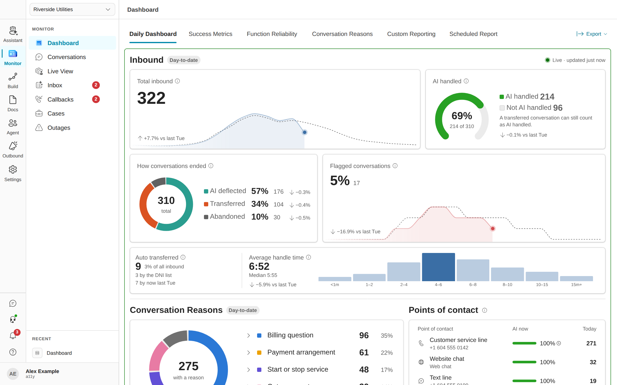Click the AI deflected teal legend swatch

[x=206, y=191]
